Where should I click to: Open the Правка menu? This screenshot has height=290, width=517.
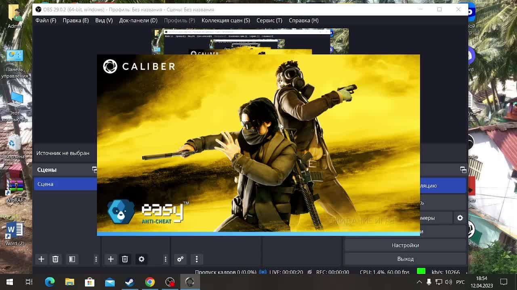pos(76,20)
